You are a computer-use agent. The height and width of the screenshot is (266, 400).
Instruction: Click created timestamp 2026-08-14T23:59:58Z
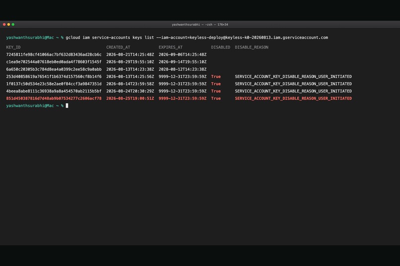(130, 84)
